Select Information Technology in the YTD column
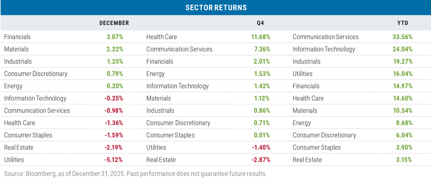The width and height of the screenshot is (431, 181). [x=324, y=49]
